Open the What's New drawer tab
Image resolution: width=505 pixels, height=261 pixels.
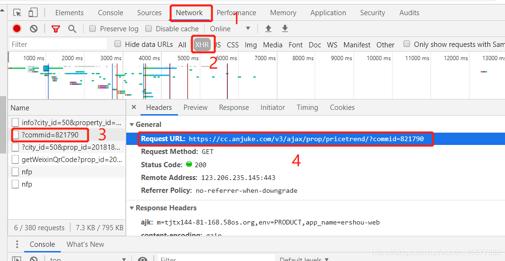click(85, 244)
